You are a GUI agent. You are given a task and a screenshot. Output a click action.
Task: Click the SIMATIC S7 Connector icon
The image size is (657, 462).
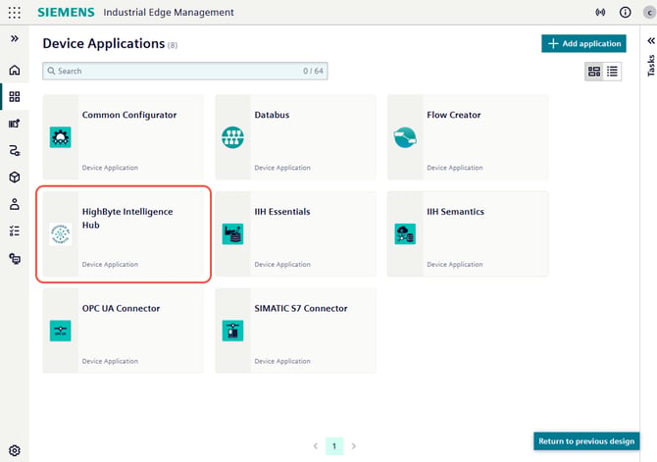(x=232, y=331)
